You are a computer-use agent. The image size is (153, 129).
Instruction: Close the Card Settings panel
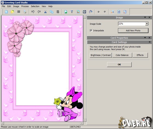tap(150, 42)
